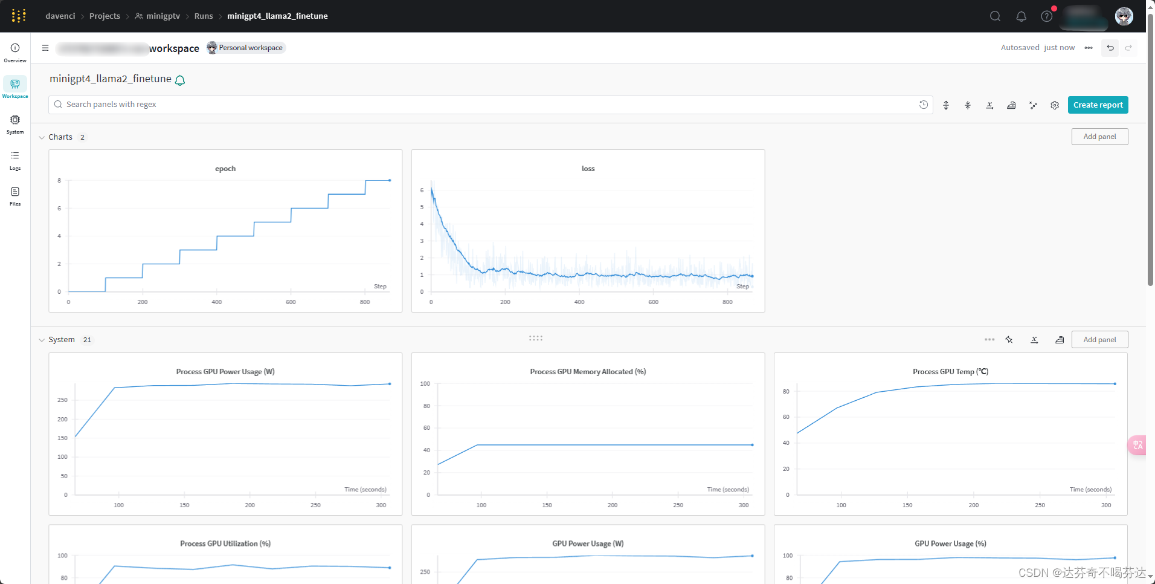Open x-axis settings in top toolbar
Viewport: 1155px width, 584px height.
[989, 105]
